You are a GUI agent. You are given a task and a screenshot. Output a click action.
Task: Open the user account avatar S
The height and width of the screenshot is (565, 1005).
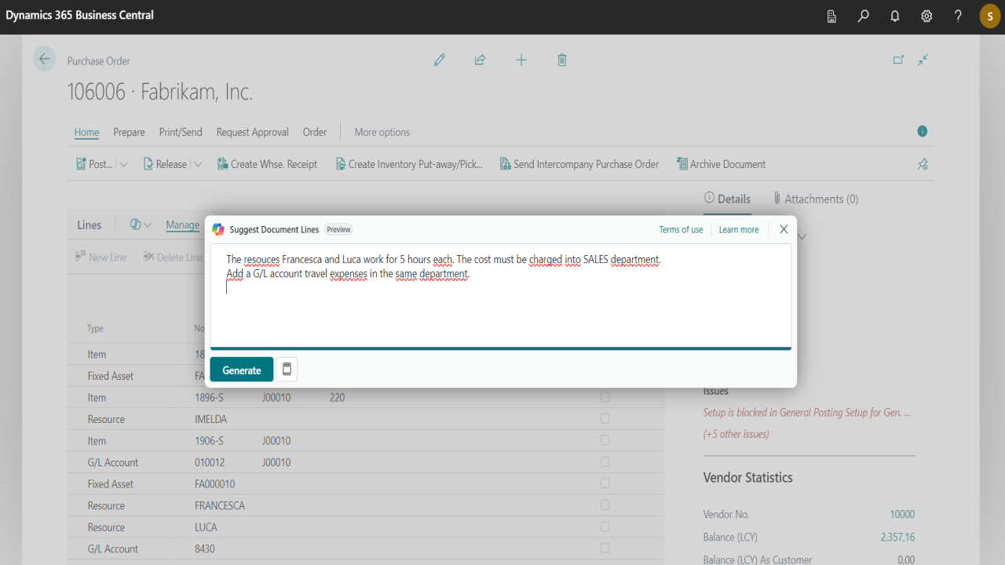coord(990,16)
